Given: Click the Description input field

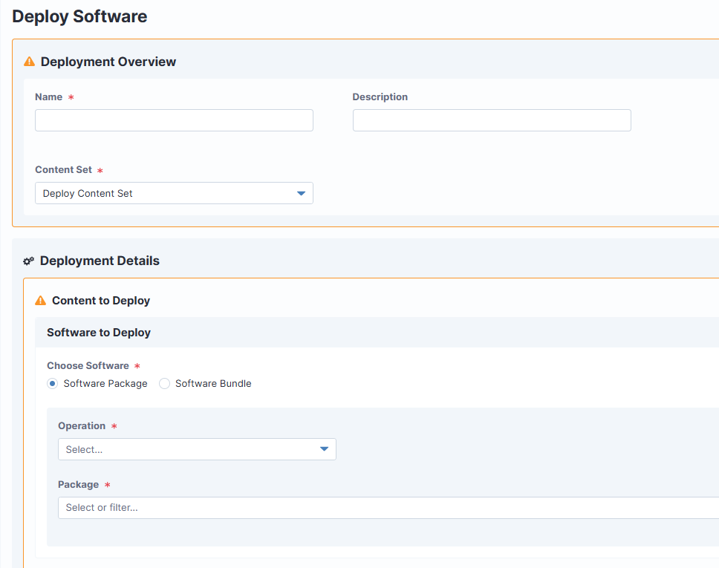Looking at the screenshot, I should click(x=492, y=120).
